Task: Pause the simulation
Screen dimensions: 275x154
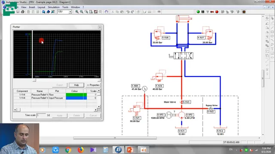Action: click(203, 12)
